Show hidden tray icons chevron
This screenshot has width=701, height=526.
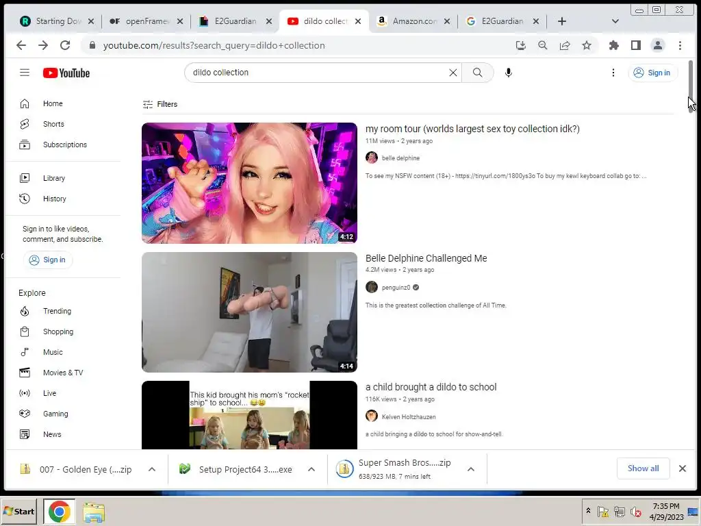588,511
